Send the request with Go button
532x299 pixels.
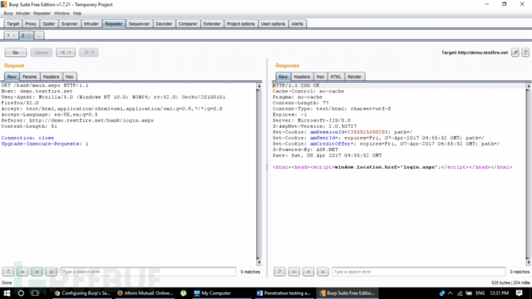pos(15,52)
